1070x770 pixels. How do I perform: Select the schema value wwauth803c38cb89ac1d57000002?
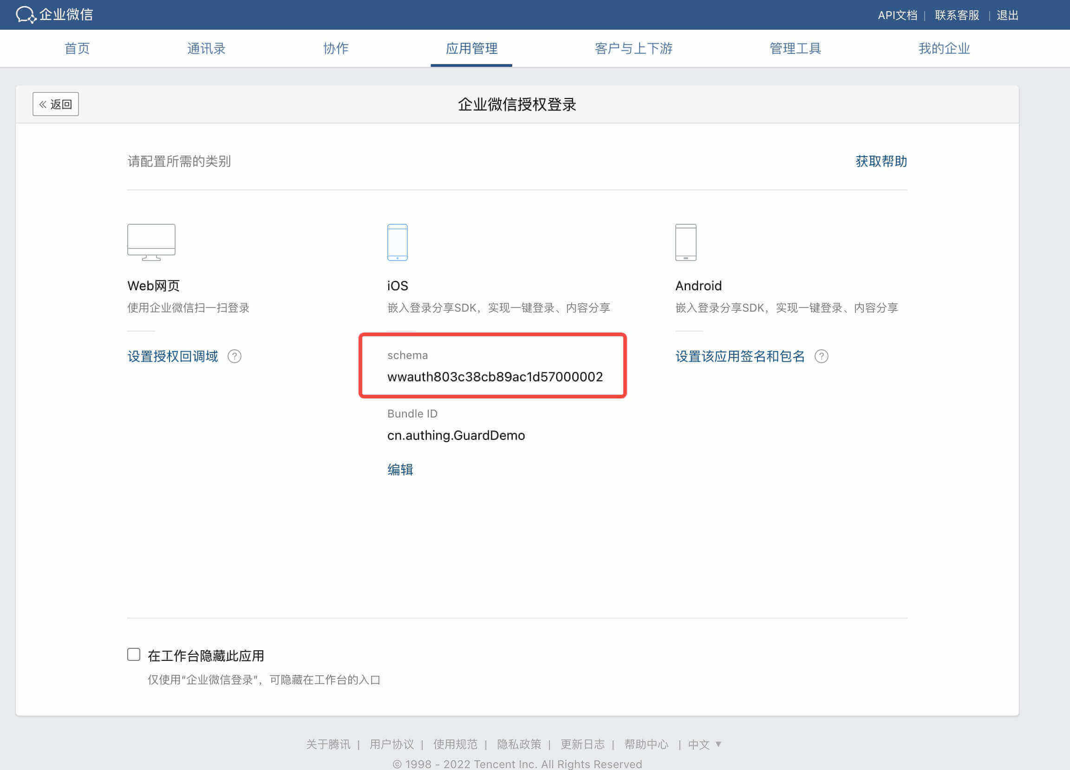[495, 377]
